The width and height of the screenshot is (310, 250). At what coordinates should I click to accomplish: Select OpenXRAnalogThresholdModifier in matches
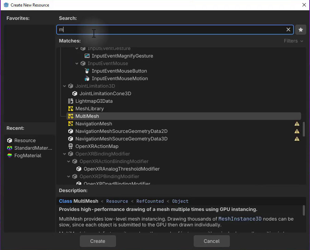pyautogui.click(x=122, y=169)
